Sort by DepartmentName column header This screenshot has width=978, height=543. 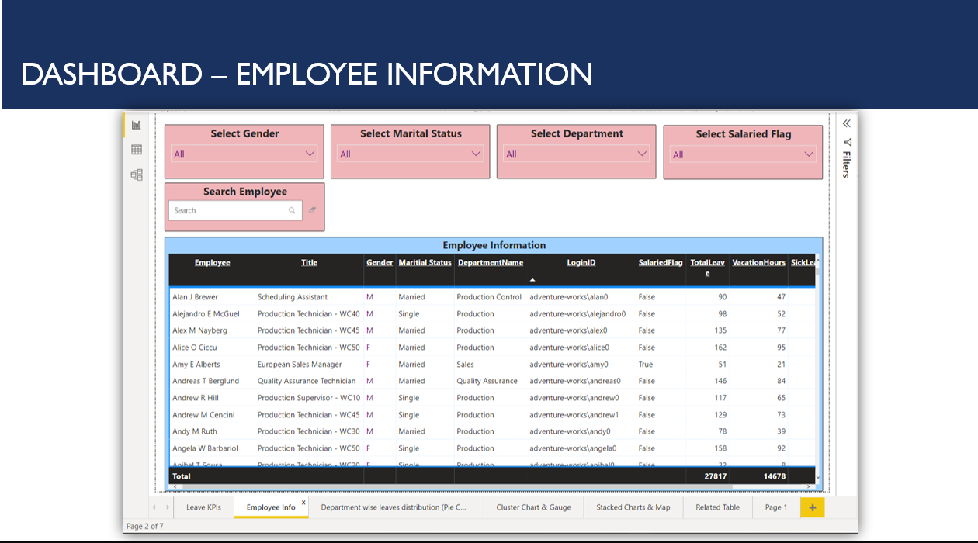[x=491, y=263]
